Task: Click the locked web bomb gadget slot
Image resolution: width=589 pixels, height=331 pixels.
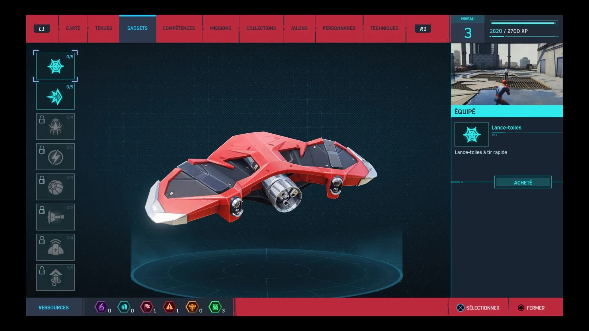Action: 55,187
